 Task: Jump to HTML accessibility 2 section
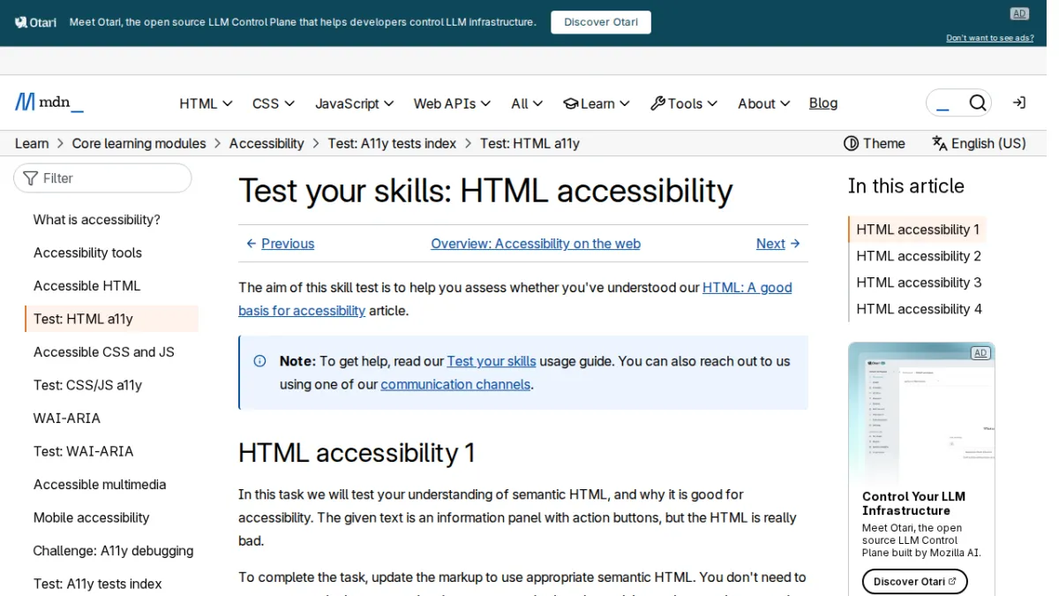click(919, 256)
